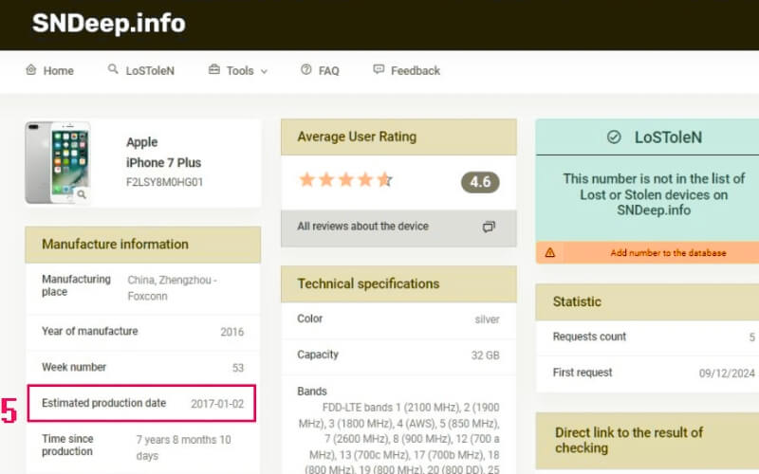Viewport: 759px width, 474px height.
Task: Click the SNDeep.info site logo
Action: (x=108, y=23)
